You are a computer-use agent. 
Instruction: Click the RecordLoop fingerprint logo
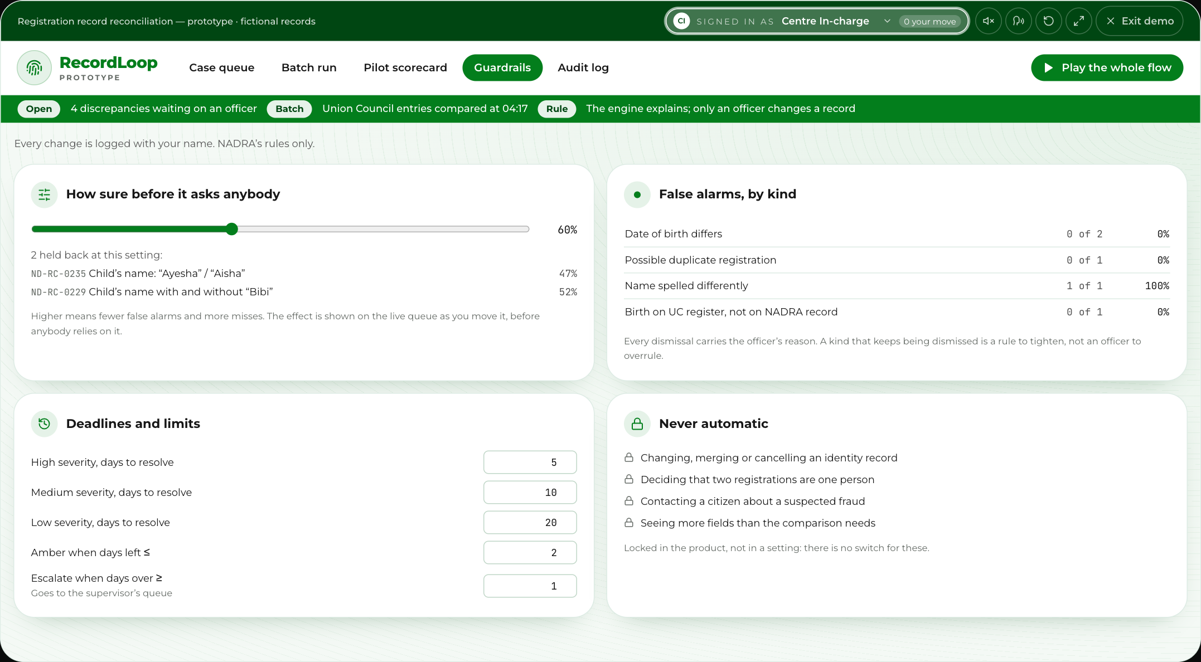pos(35,68)
